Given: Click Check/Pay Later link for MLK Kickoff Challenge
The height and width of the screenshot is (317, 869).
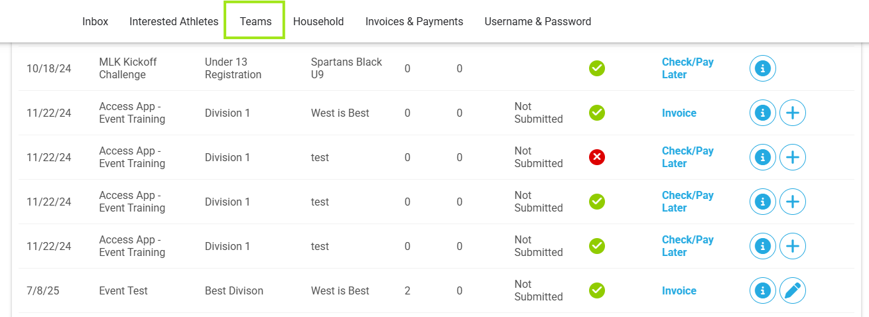Looking at the screenshot, I should pyautogui.click(x=687, y=68).
